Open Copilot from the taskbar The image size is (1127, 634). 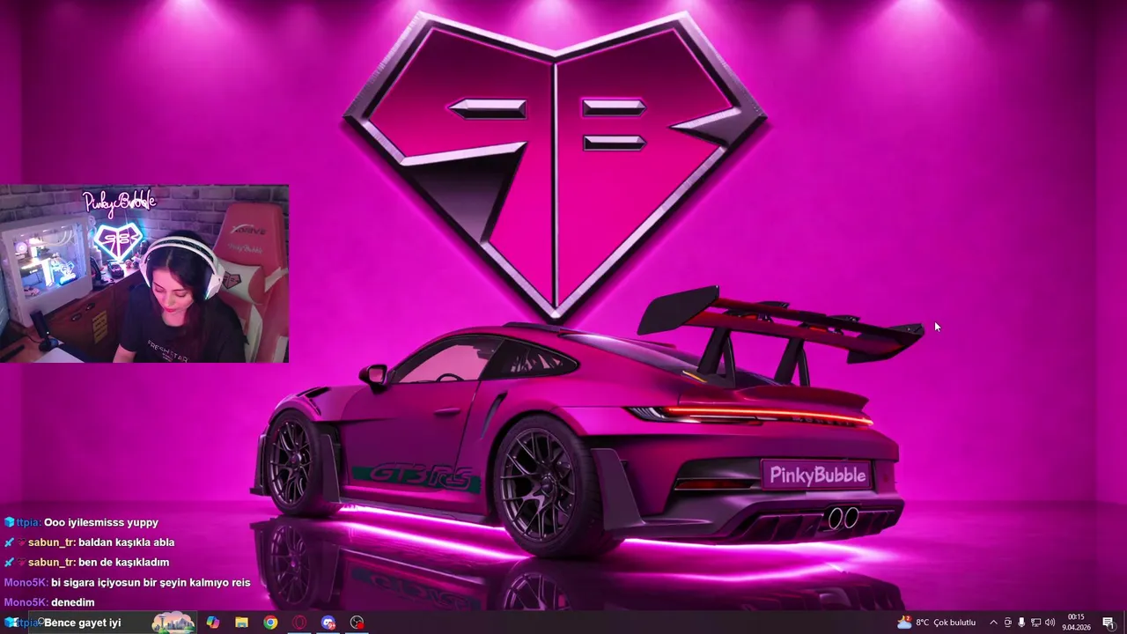click(x=213, y=623)
